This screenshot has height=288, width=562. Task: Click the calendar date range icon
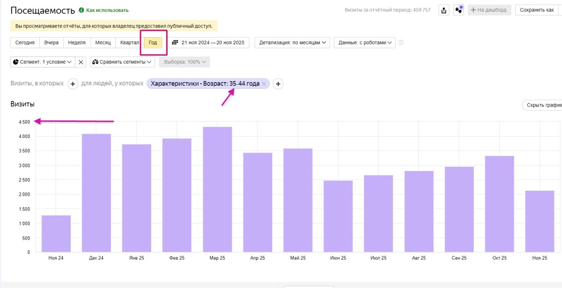(x=175, y=43)
